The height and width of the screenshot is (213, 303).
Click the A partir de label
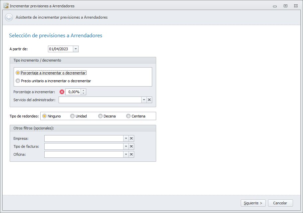[x=19, y=49]
